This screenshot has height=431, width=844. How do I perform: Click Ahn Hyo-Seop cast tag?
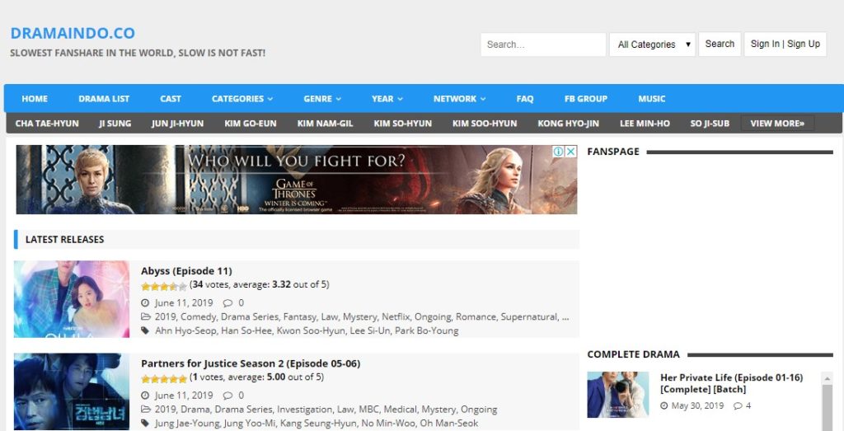pos(185,330)
